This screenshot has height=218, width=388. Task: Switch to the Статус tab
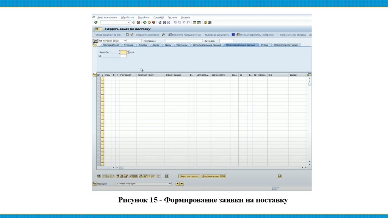click(x=264, y=45)
